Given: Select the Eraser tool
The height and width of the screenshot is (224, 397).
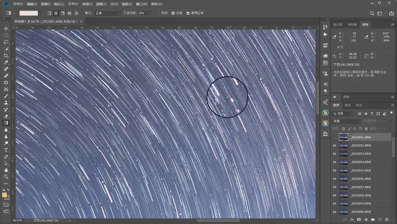Looking at the screenshot, I should (6, 116).
